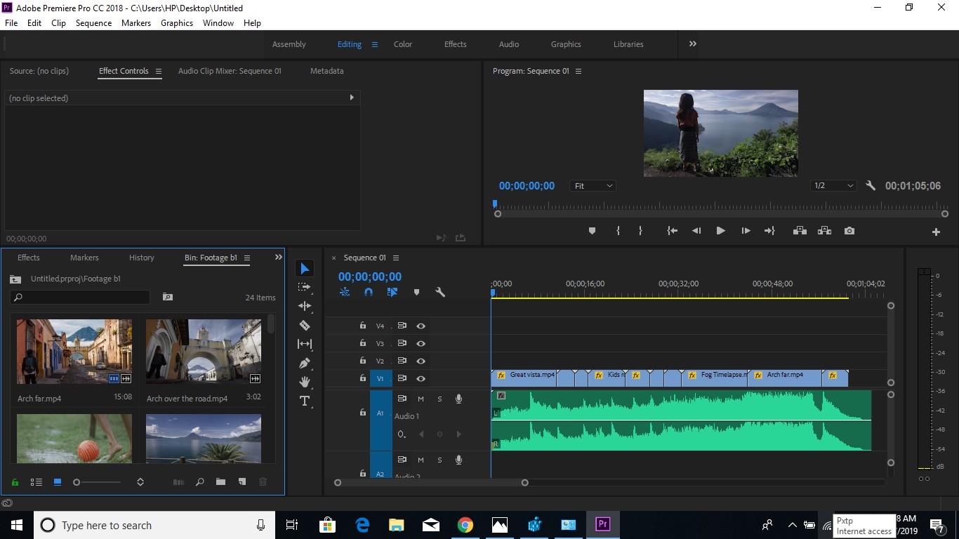The image size is (959, 539).
Task: Solo audio track A1
Action: [439, 399]
